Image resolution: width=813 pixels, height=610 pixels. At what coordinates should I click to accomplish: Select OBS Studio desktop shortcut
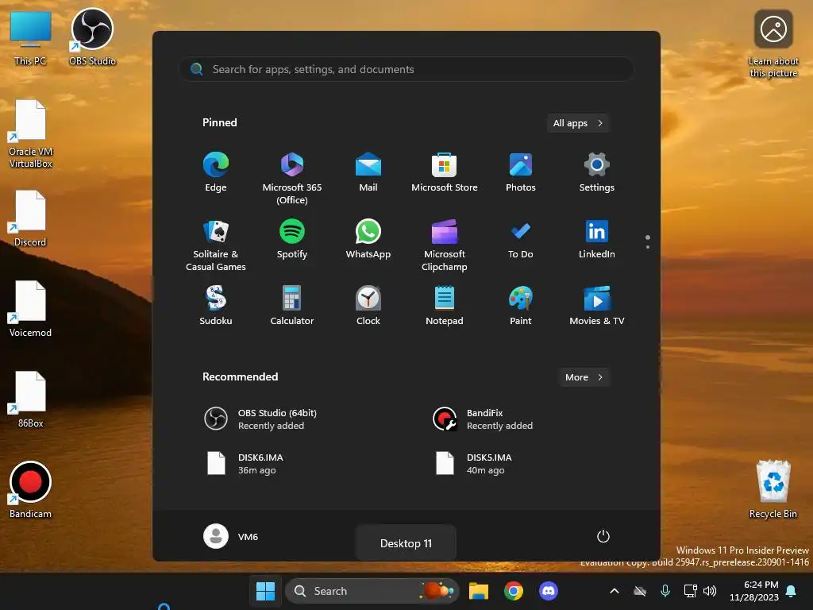(x=92, y=37)
